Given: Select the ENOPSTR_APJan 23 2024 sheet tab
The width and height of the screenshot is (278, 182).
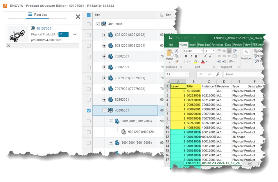Looking at the screenshot, I should coord(213,163).
